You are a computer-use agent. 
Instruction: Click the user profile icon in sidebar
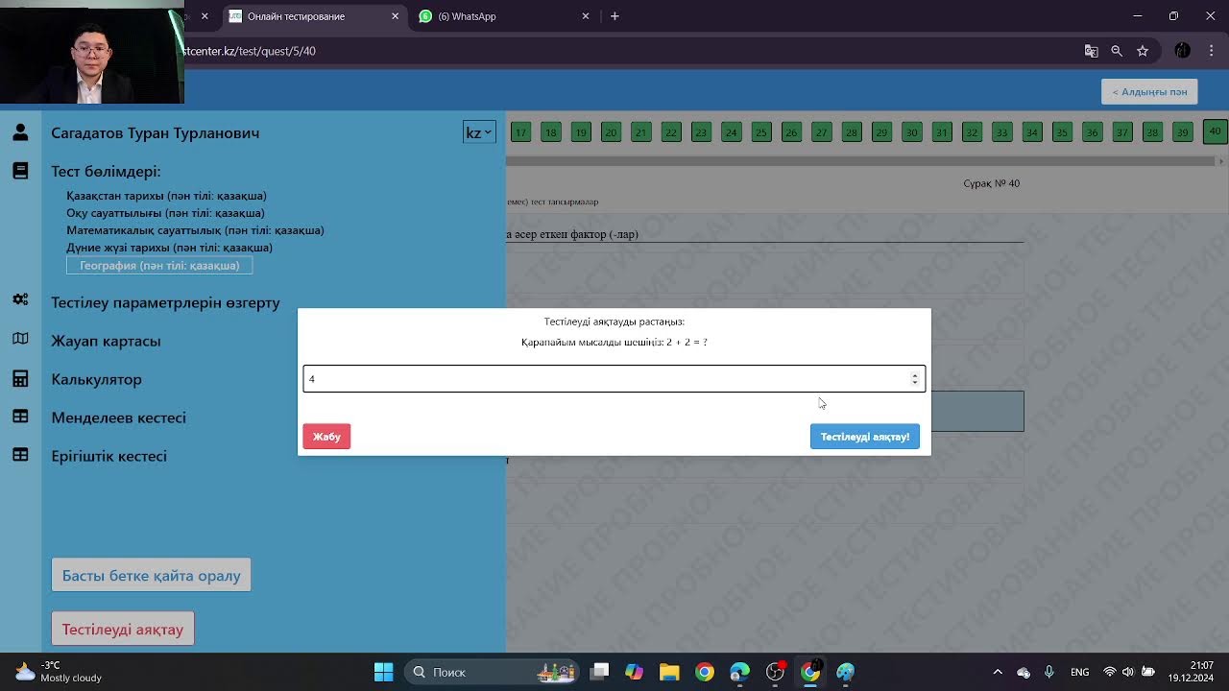click(x=20, y=132)
